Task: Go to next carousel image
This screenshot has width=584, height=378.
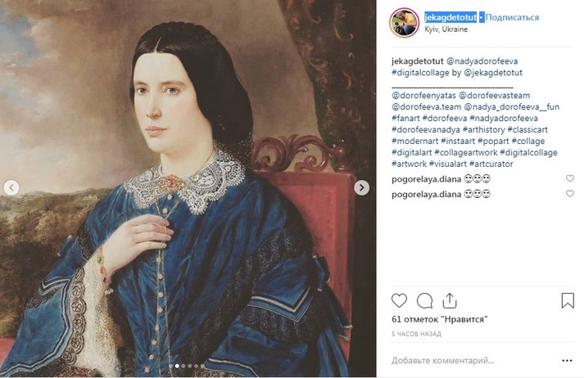Action: point(361,187)
